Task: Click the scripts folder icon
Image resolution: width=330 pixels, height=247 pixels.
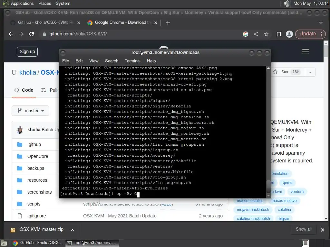Action: click(x=20, y=204)
